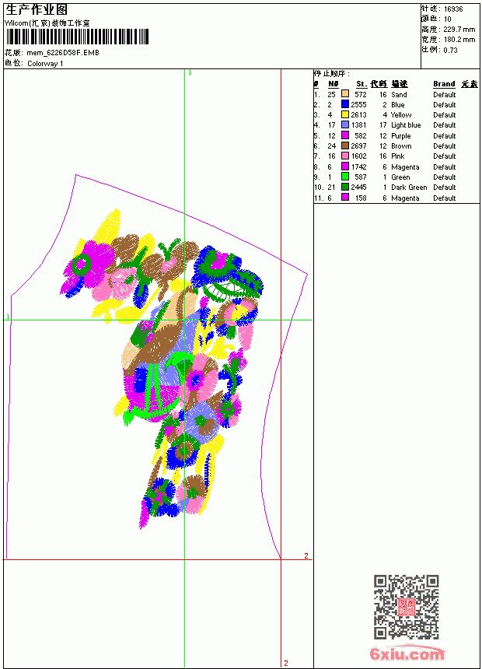Click the Brand column header
The height and width of the screenshot is (669, 482).
(444, 84)
